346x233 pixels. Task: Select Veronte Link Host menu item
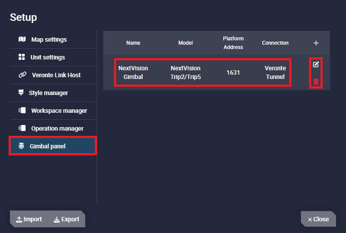pyautogui.click(x=53, y=75)
